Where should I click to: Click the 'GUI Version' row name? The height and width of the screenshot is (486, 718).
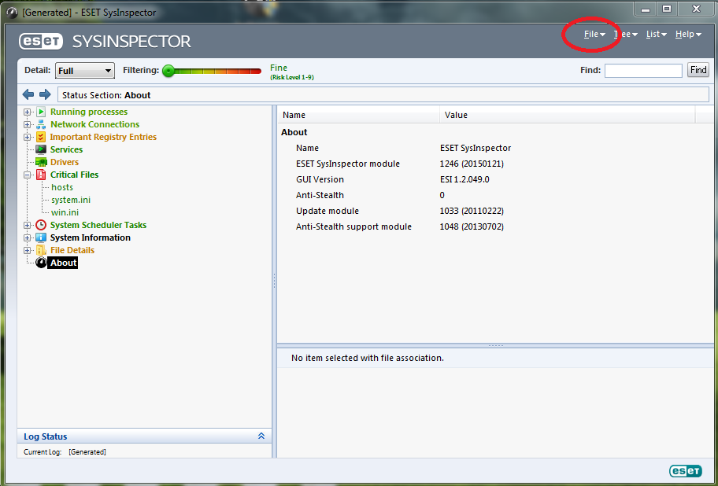[320, 179]
